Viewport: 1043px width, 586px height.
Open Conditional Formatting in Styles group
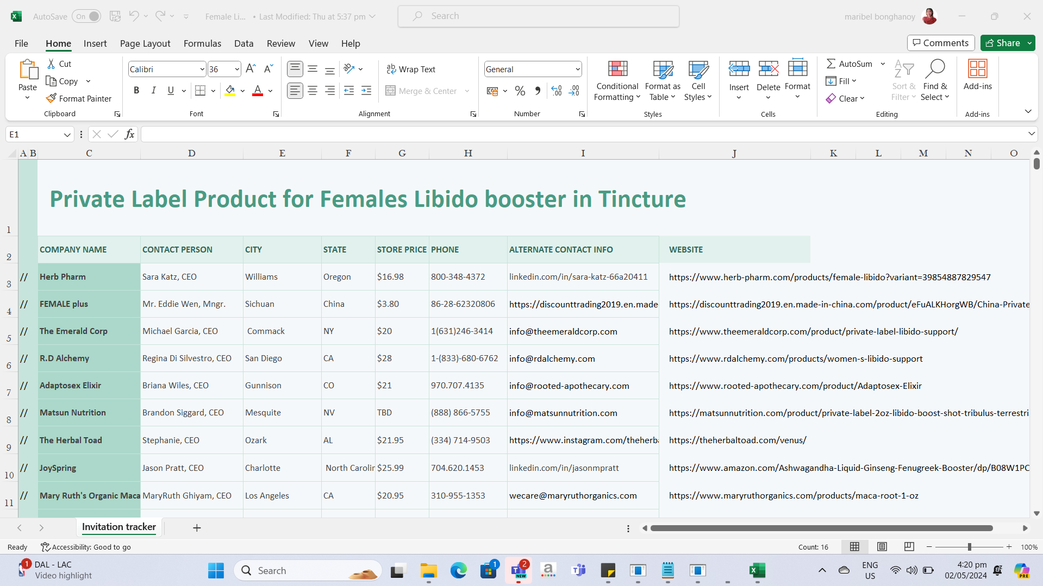[x=617, y=80]
